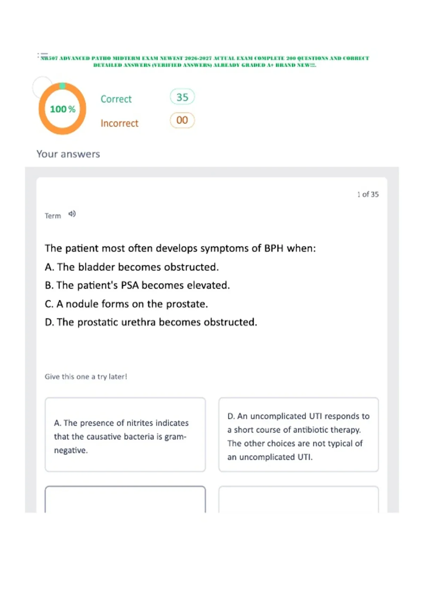
Task: Click option A bladder becomes obstructed
Action: pyautogui.click(x=132, y=267)
